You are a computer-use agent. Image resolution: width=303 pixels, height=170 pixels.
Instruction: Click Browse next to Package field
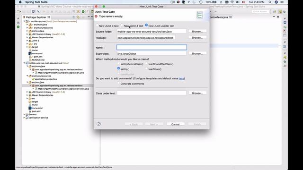pyautogui.click(x=197, y=38)
